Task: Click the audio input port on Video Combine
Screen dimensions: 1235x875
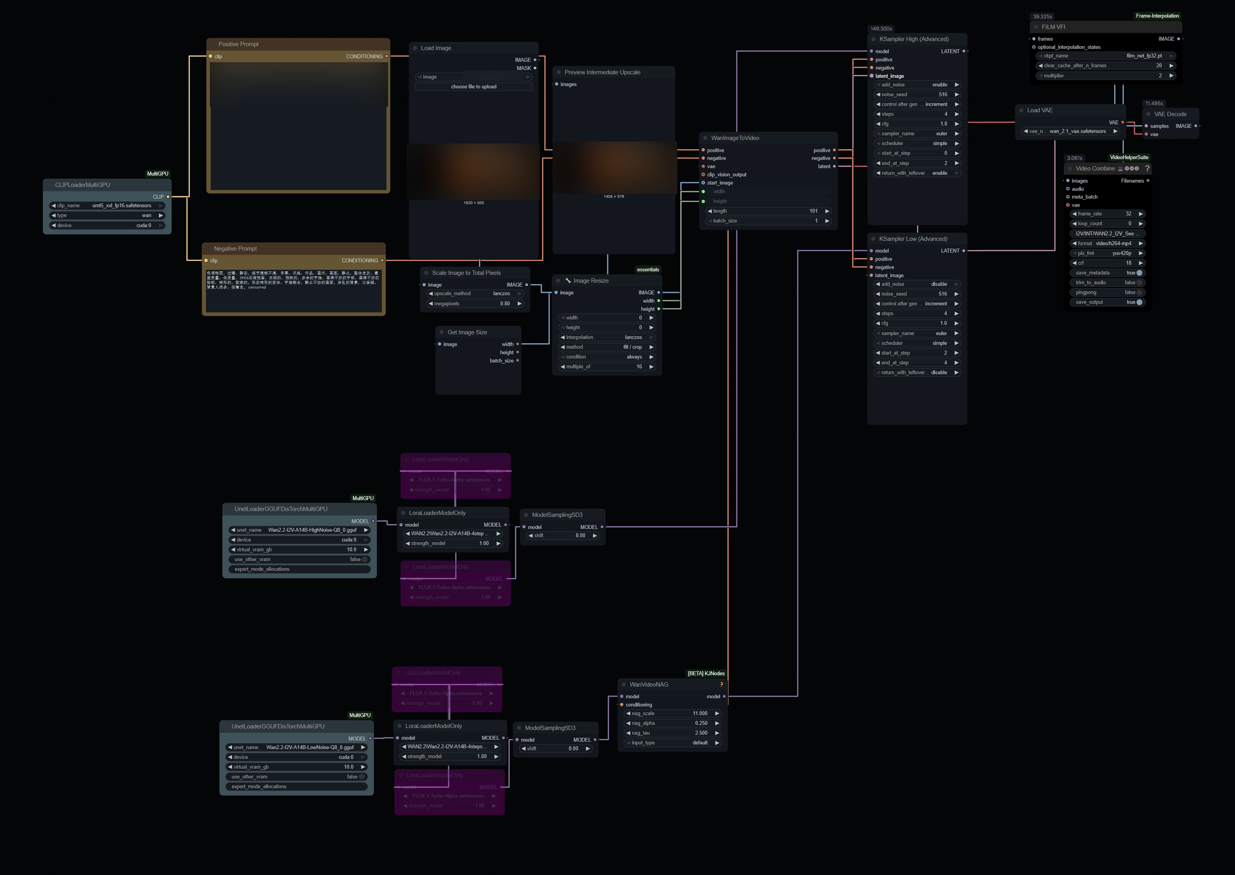Action: [1067, 188]
